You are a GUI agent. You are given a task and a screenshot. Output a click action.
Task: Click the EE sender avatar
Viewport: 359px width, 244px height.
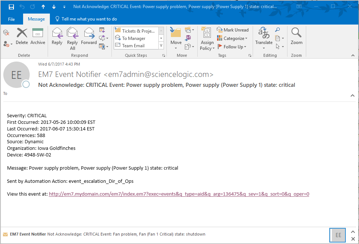(x=16, y=75)
